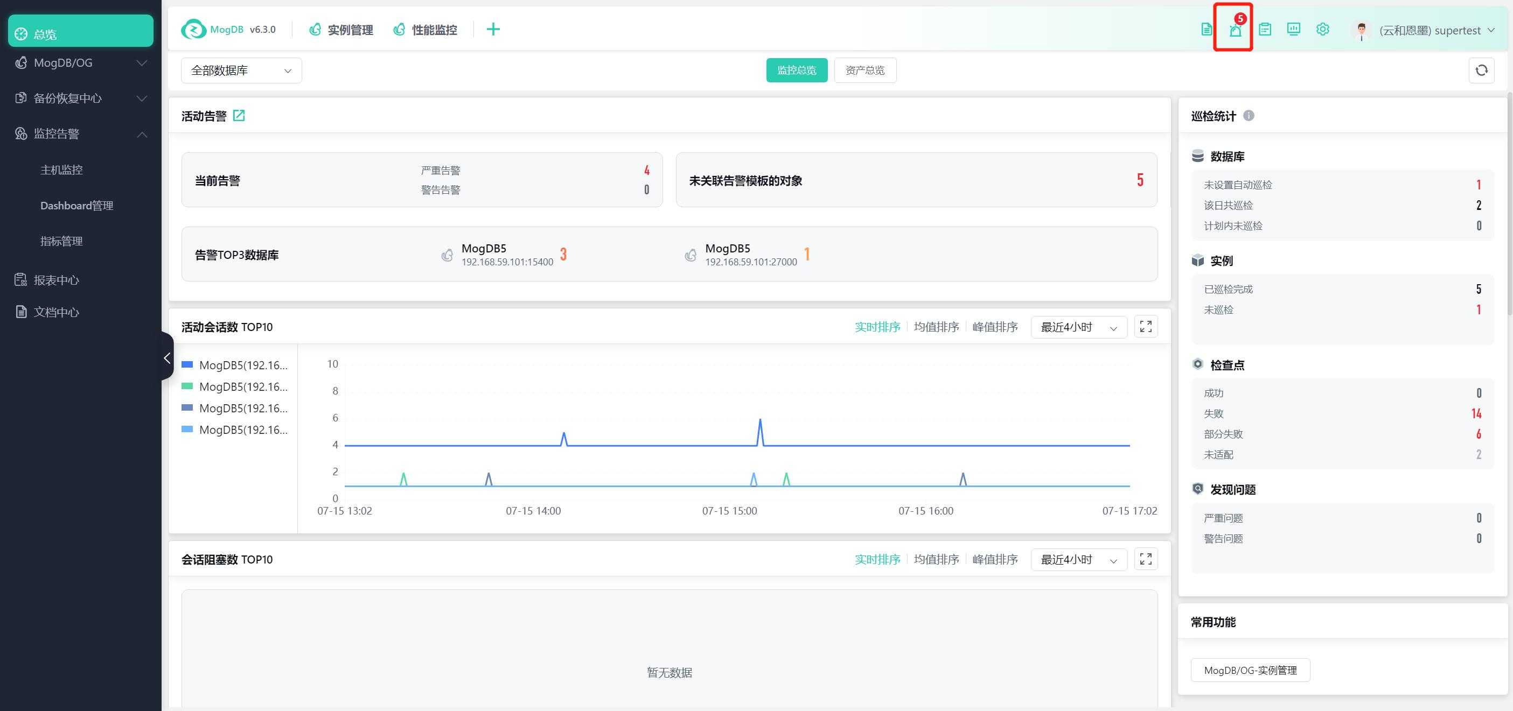Image resolution: width=1513 pixels, height=711 pixels.
Task: Click the 发现问题 shield icon
Action: [1197, 489]
